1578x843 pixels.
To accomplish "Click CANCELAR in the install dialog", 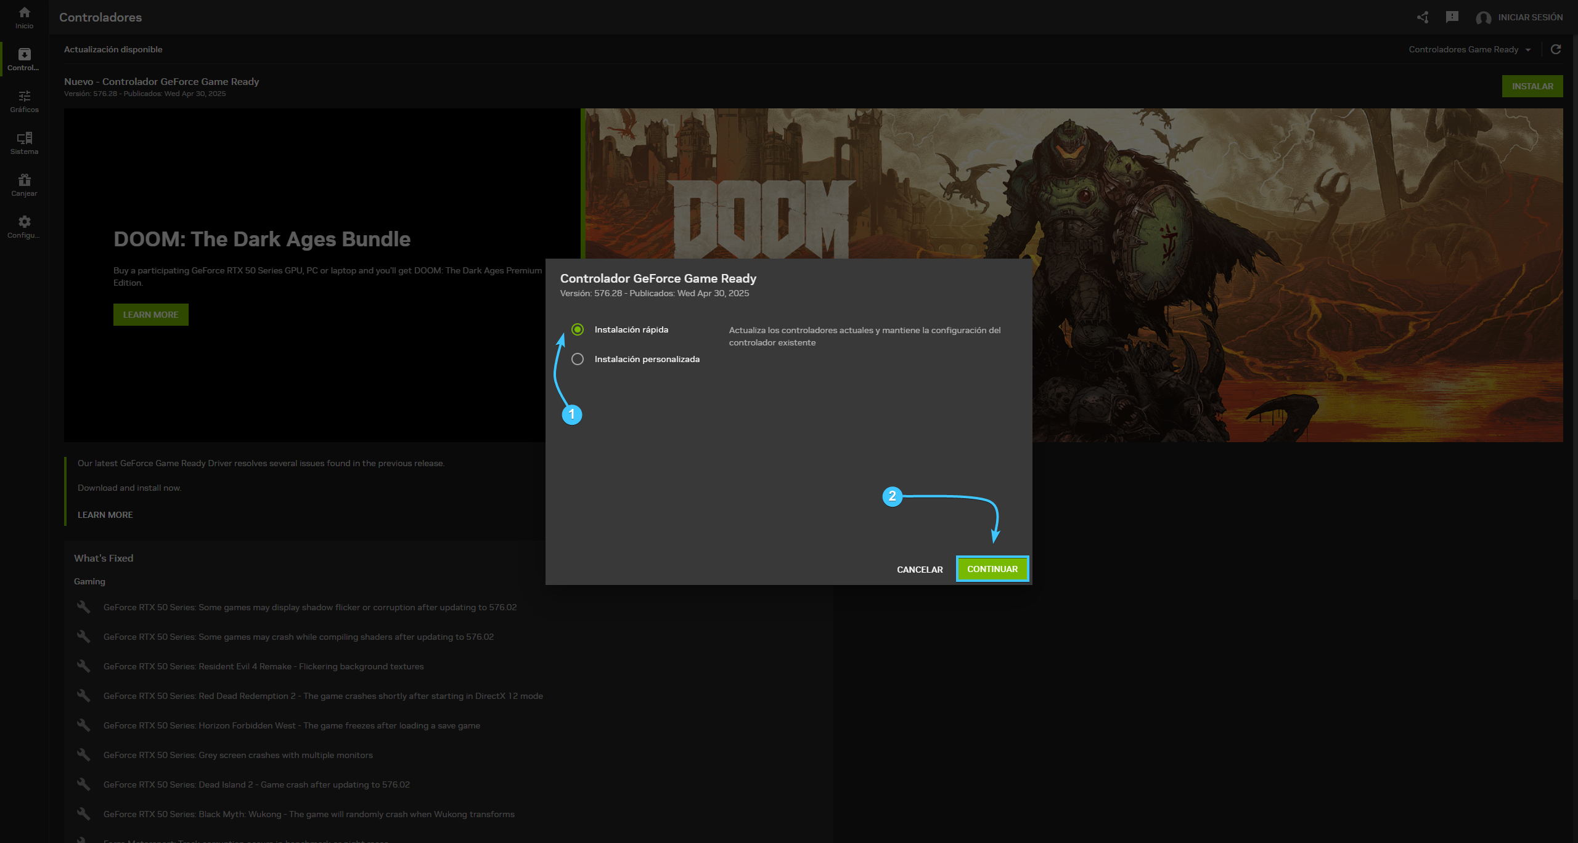I will (920, 570).
